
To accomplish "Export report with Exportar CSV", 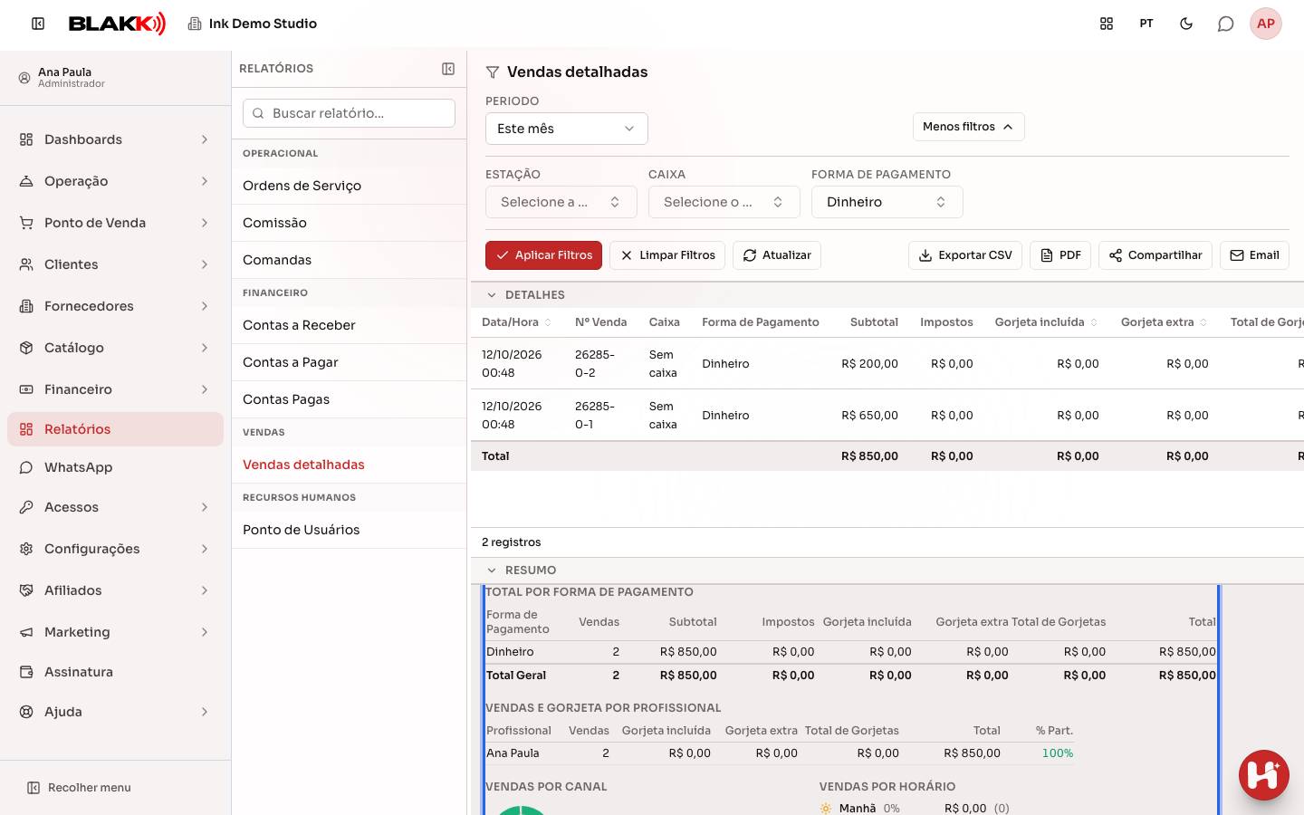I will (965, 255).
